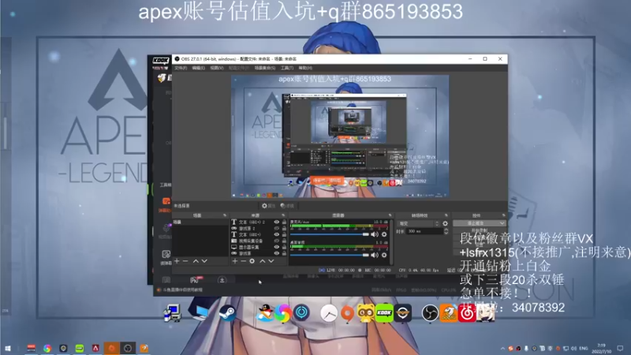Open QQ penguin icon in desktop dock
Screen dimensions: 631x355
[x=264, y=312]
